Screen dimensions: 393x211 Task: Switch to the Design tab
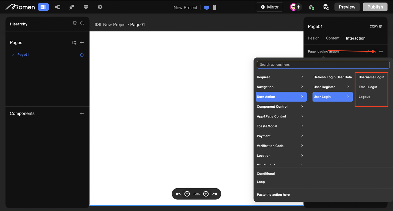pyautogui.click(x=313, y=38)
